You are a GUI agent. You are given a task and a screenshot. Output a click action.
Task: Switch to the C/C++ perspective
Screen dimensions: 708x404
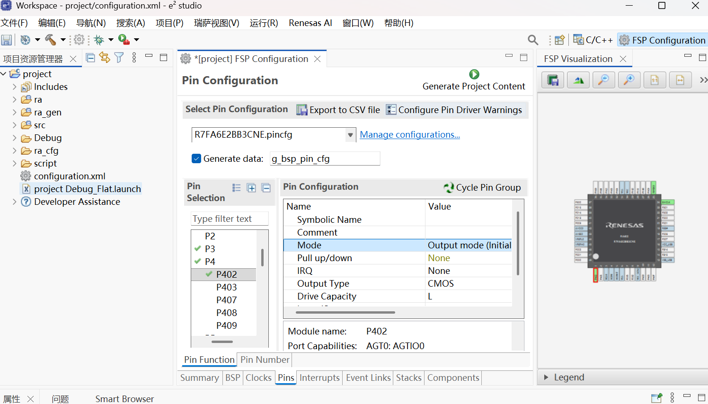(x=593, y=40)
